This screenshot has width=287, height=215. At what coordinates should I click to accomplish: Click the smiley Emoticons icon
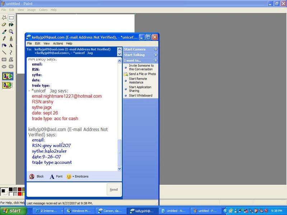pyautogui.click(x=69, y=176)
